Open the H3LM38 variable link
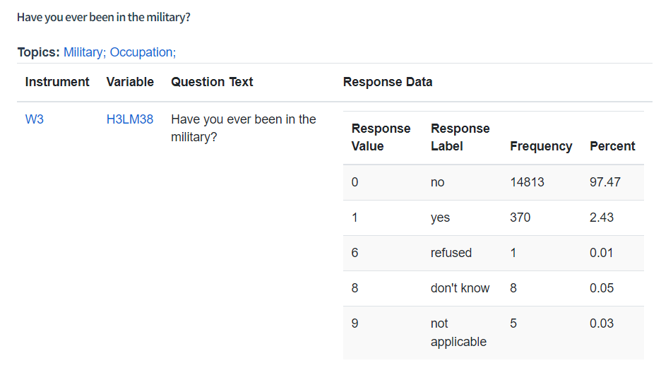The height and width of the screenshot is (375, 661). (x=130, y=119)
